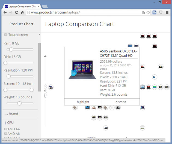Click the sidebar scrollbar thumb
This screenshot has height=144, width=172.
coord(40,67)
